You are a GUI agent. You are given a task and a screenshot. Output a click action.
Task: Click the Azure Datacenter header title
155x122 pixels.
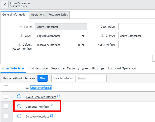[20, 3]
